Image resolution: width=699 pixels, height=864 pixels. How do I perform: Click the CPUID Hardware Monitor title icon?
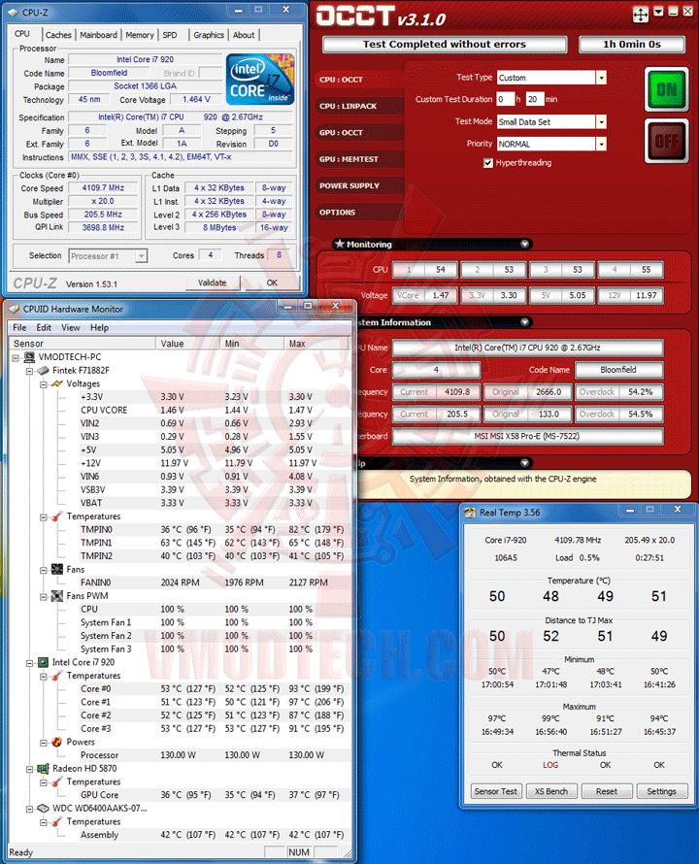click(15, 309)
